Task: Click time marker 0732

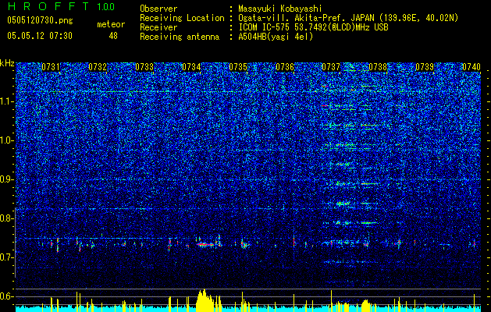Action: click(x=98, y=67)
